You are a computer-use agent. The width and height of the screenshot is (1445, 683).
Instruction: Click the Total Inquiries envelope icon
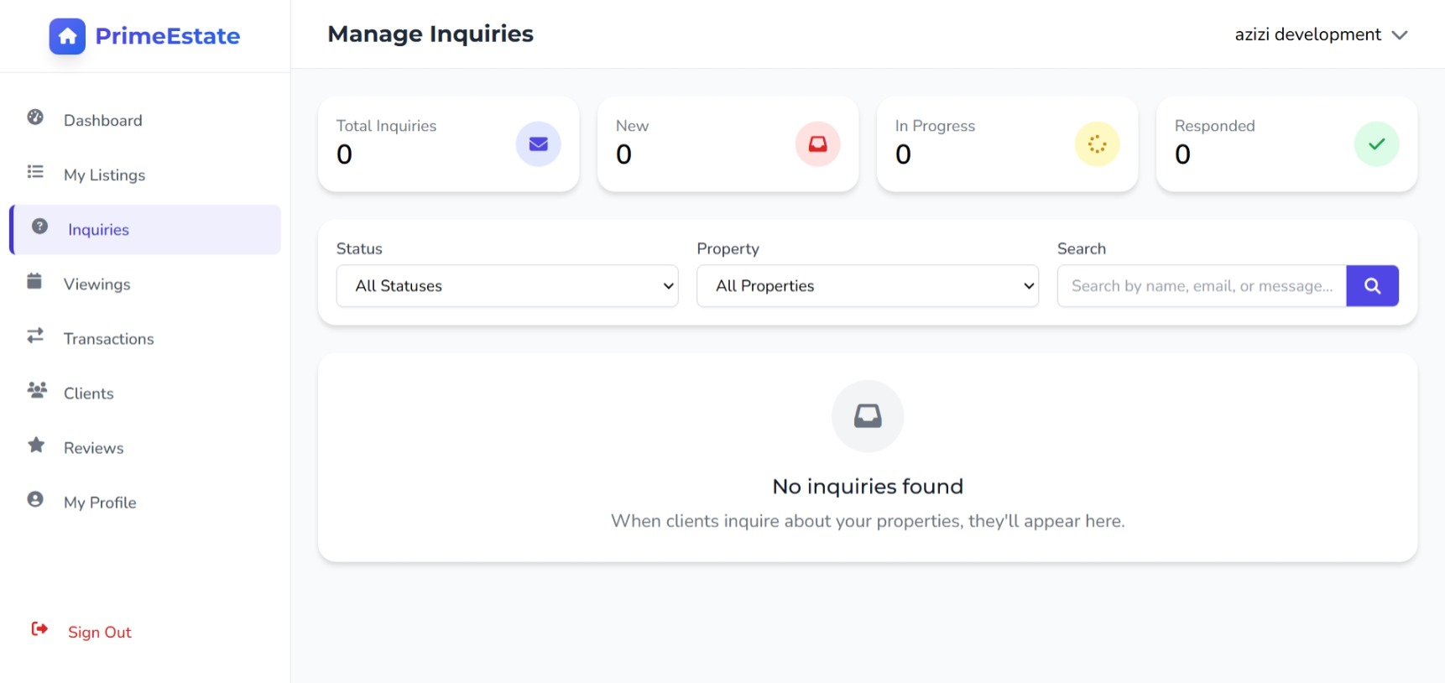pyautogui.click(x=538, y=144)
